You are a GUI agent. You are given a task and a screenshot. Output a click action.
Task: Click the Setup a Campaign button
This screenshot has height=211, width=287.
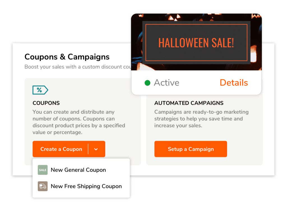(x=191, y=149)
